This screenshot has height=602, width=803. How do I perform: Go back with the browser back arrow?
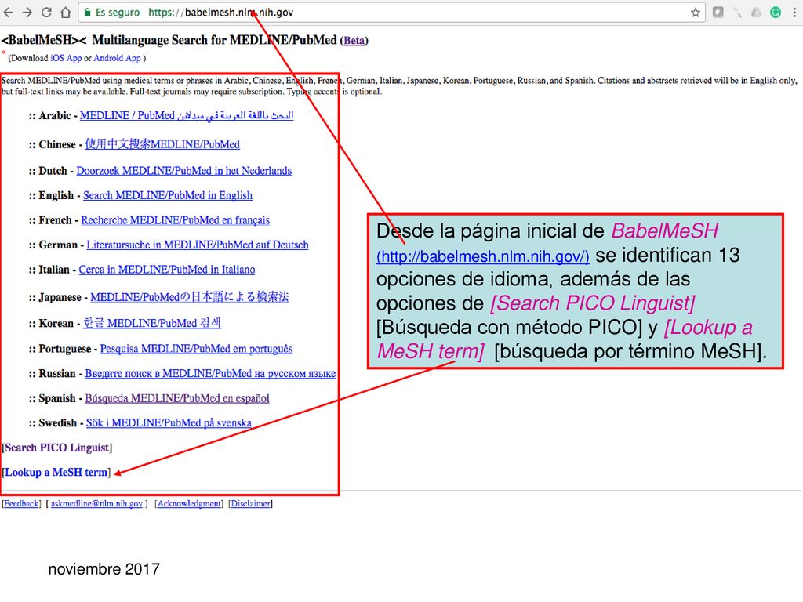pyautogui.click(x=8, y=13)
